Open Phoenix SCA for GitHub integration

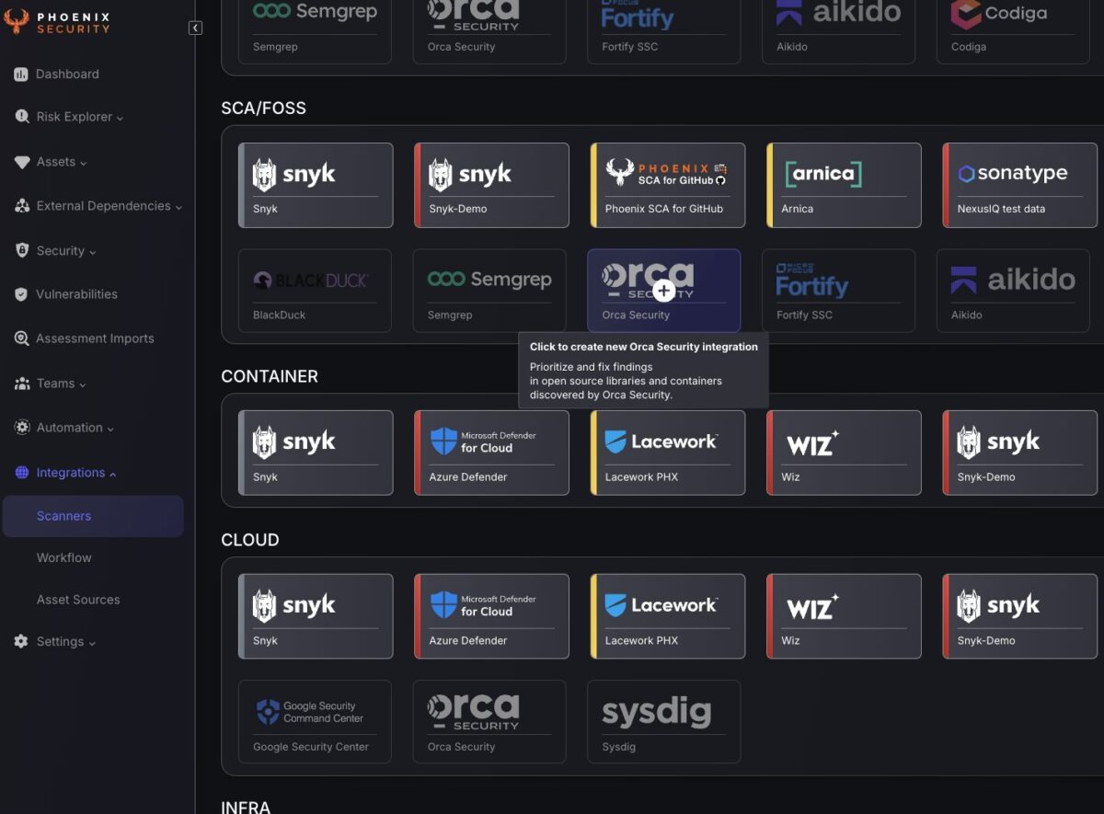point(668,185)
